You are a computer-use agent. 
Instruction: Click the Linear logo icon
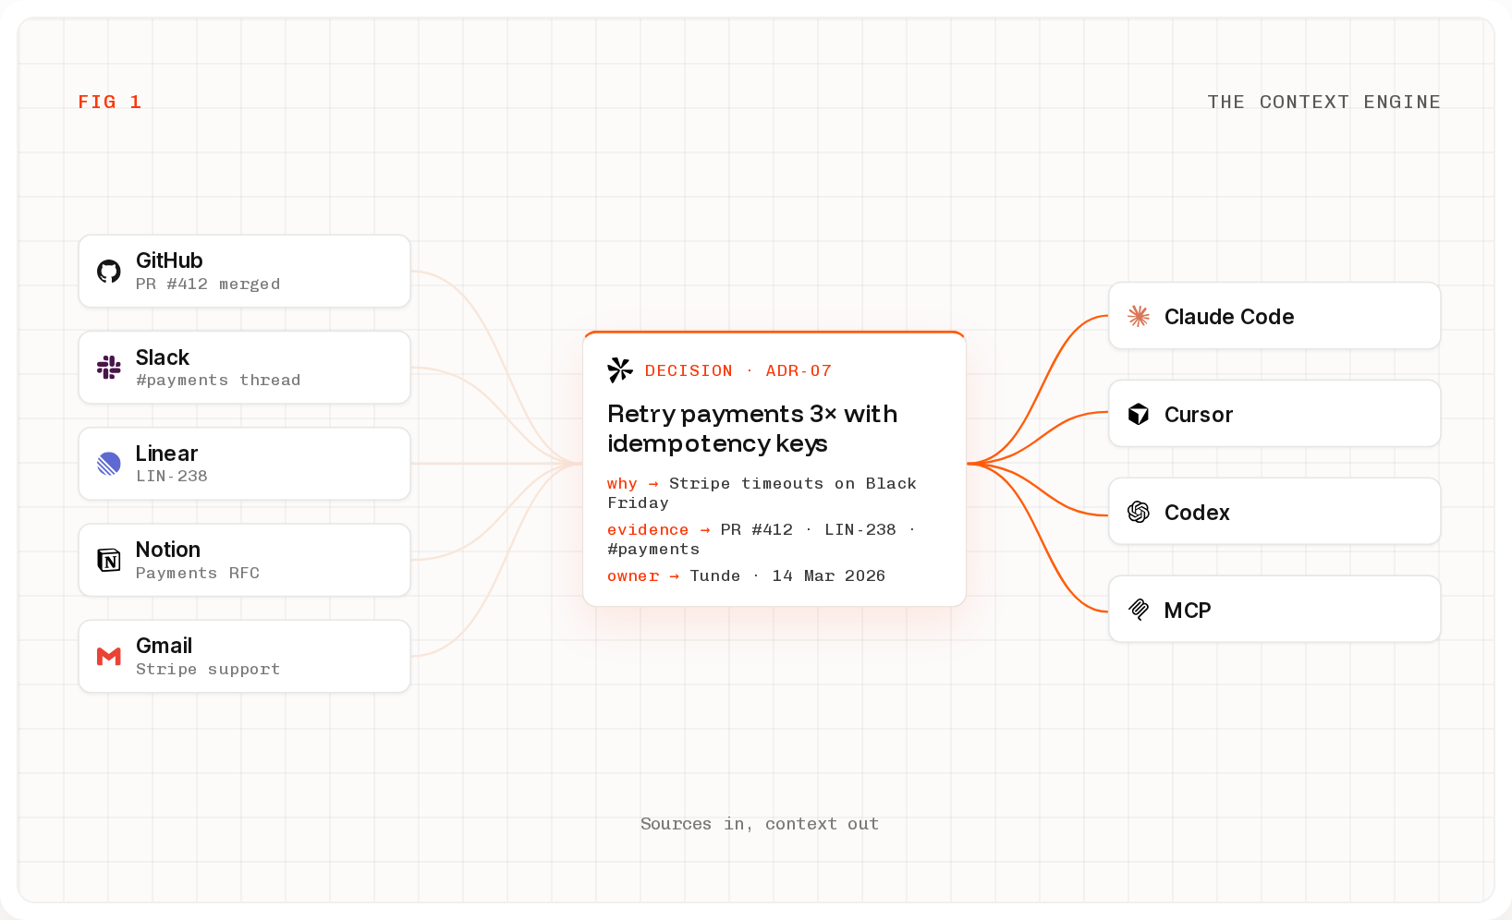109,464
